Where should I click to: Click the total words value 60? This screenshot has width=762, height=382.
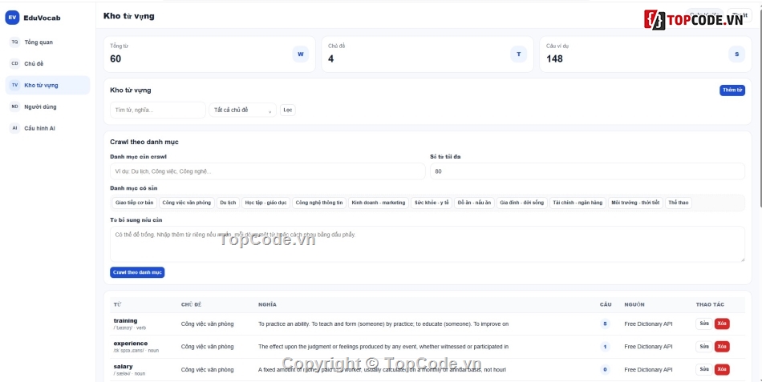tap(116, 58)
